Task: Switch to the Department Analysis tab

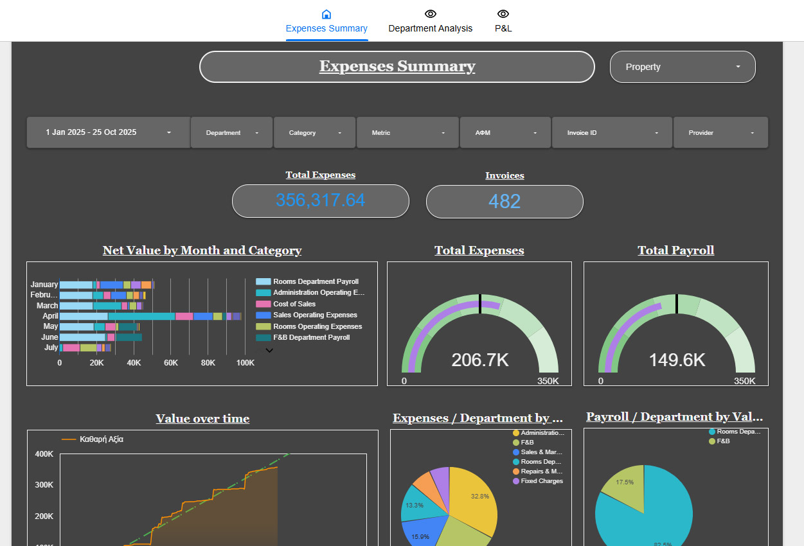Action: pos(431,28)
